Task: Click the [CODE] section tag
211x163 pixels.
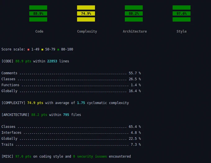Action: point(7,61)
